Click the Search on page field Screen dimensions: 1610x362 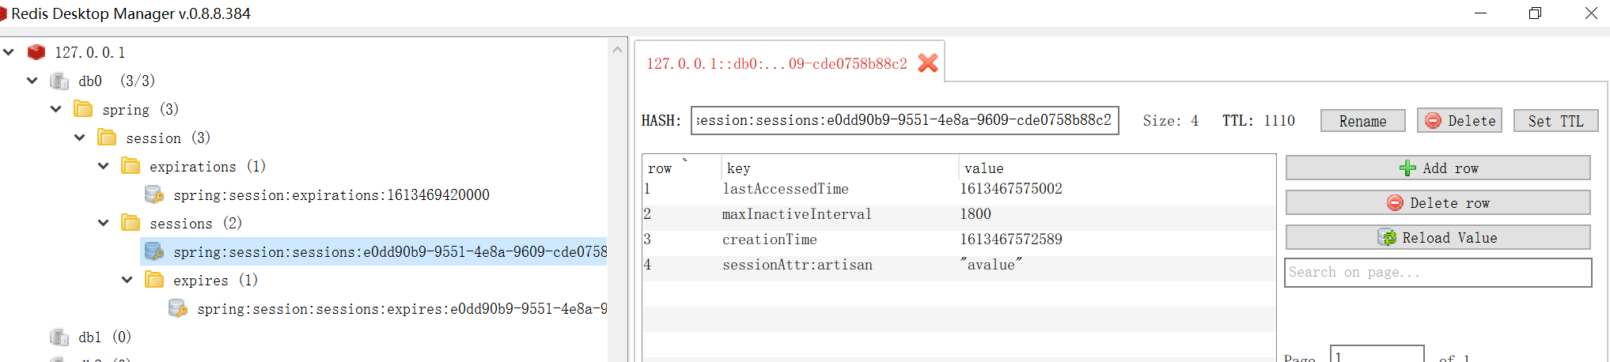(x=1438, y=273)
